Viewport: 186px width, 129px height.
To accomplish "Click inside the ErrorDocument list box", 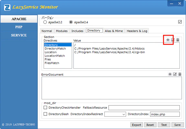I will click(112, 88).
